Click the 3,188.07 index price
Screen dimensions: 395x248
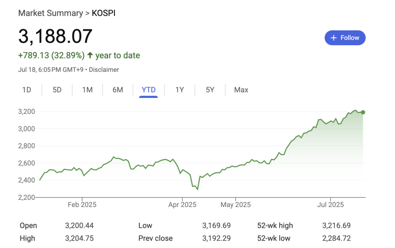coord(55,37)
